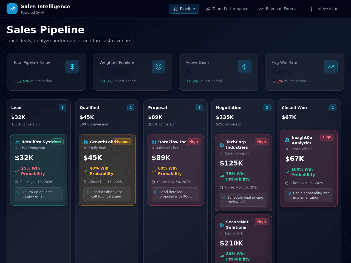Open the 'Follow up on initial inquiry email' action
Viewport: 351px width, 263px height.
[x=39, y=194]
